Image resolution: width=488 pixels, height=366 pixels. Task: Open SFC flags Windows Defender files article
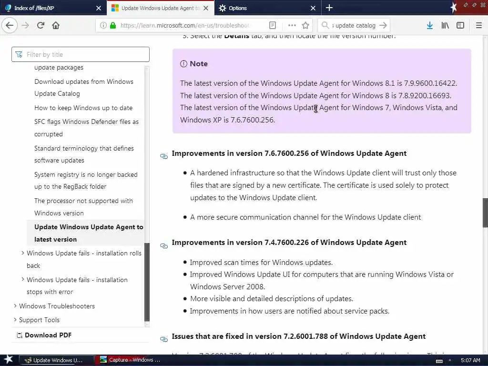pos(87,128)
